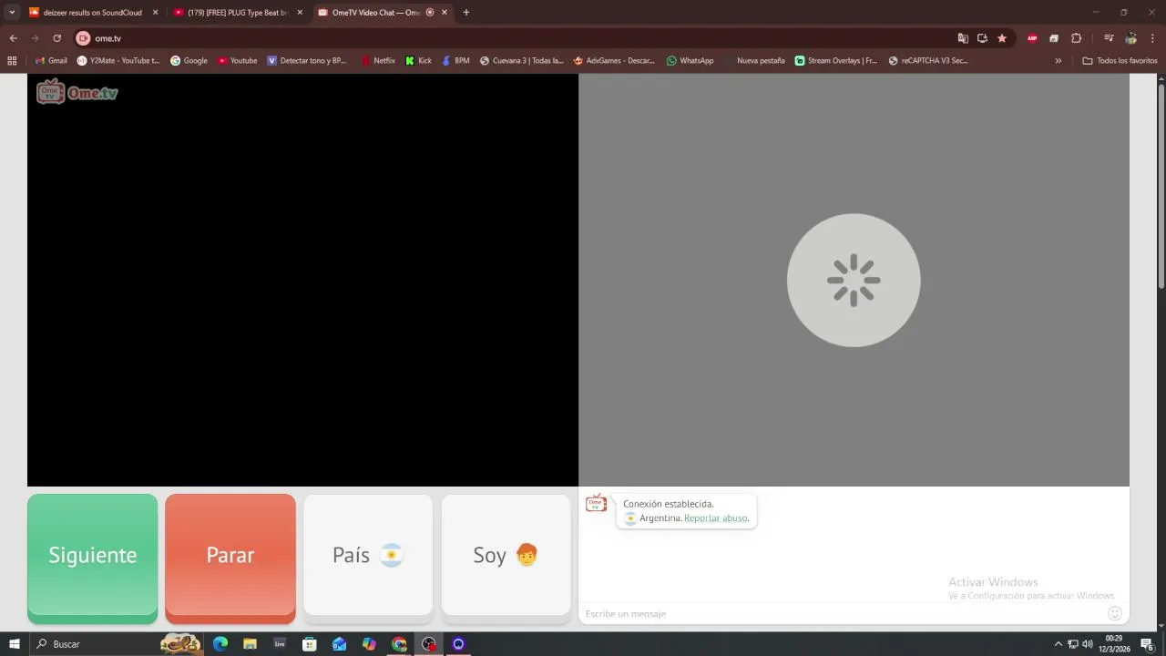Click the install app icon
The height and width of the screenshot is (656, 1166).
coord(982,38)
